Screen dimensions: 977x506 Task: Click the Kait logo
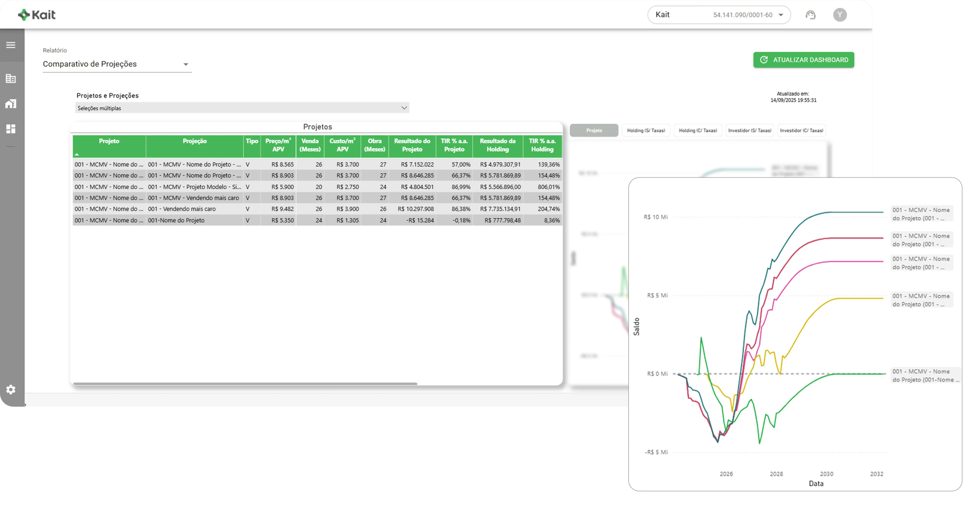click(x=37, y=15)
